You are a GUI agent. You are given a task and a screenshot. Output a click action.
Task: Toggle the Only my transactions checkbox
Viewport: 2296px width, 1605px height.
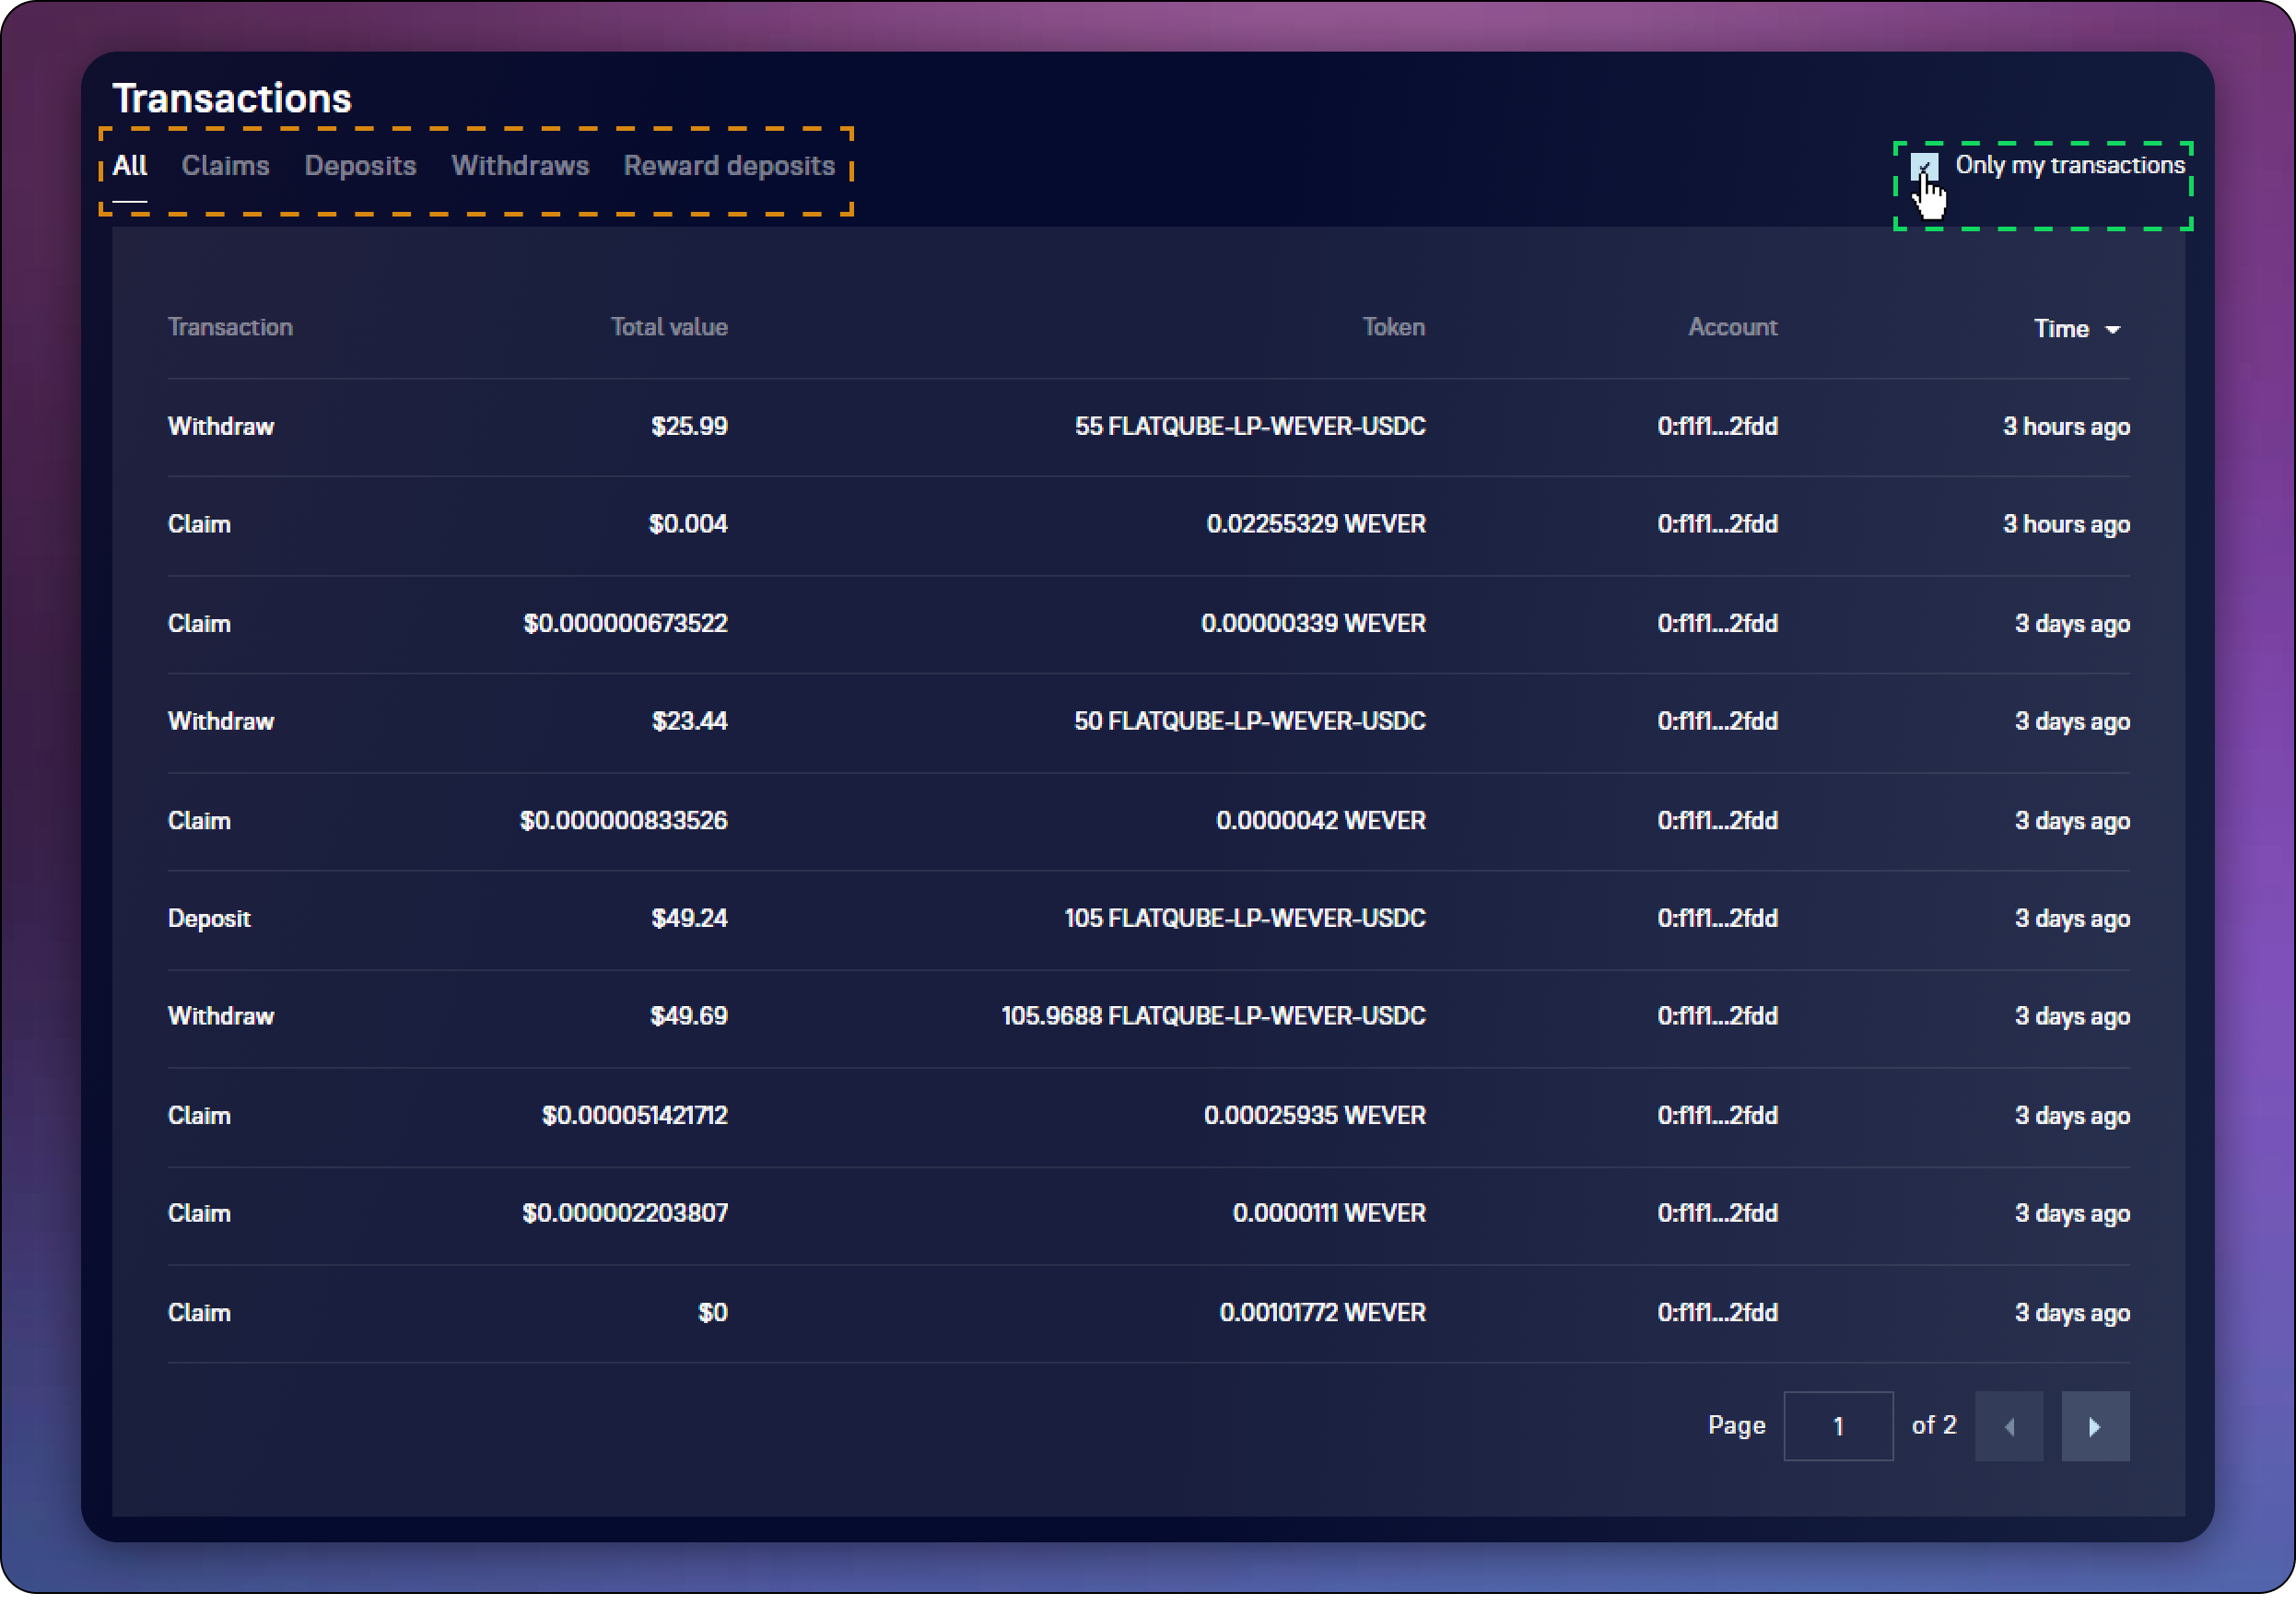(1923, 165)
